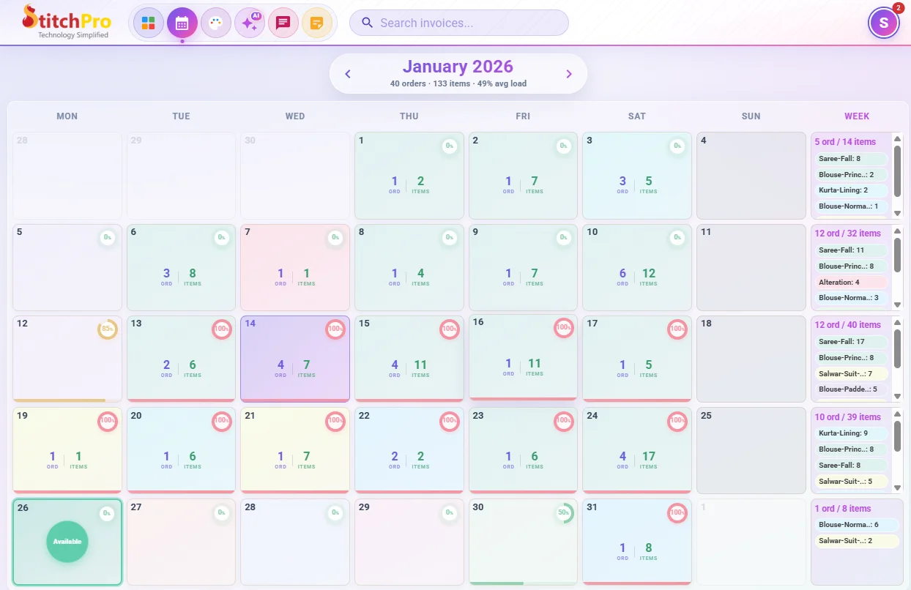
Task: Select the Saree-Fall: 11 tag
Action: pyautogui.click(x=851, y=250)
